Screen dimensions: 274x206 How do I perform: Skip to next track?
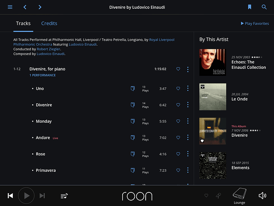(x=42, y=196)
